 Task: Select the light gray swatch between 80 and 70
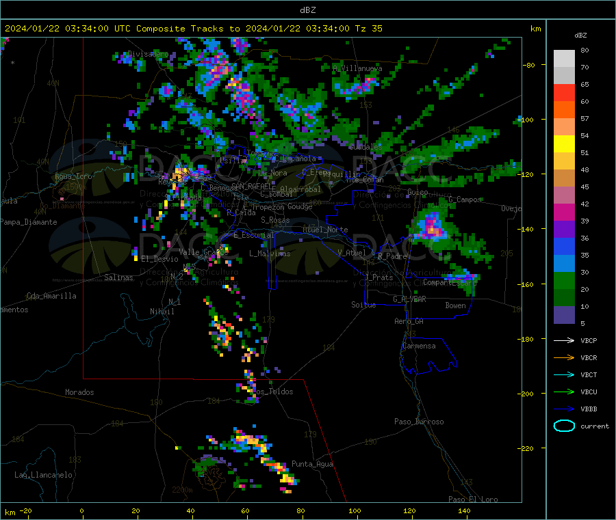[564, 59]
